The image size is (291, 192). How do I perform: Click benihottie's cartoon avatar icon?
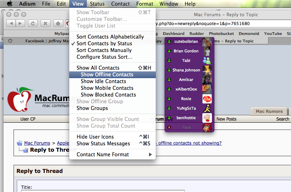207,118
